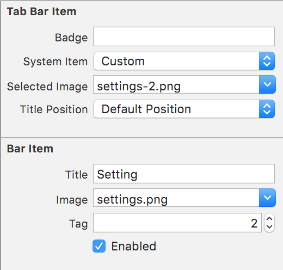The width and height of the screenshot is (283, 270).
Task: Click the Title Position blue up-down arrows
Action: tap(267, 109)
